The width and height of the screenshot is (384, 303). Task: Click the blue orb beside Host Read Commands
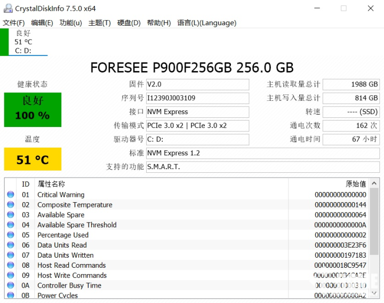[x=11, y=265]
